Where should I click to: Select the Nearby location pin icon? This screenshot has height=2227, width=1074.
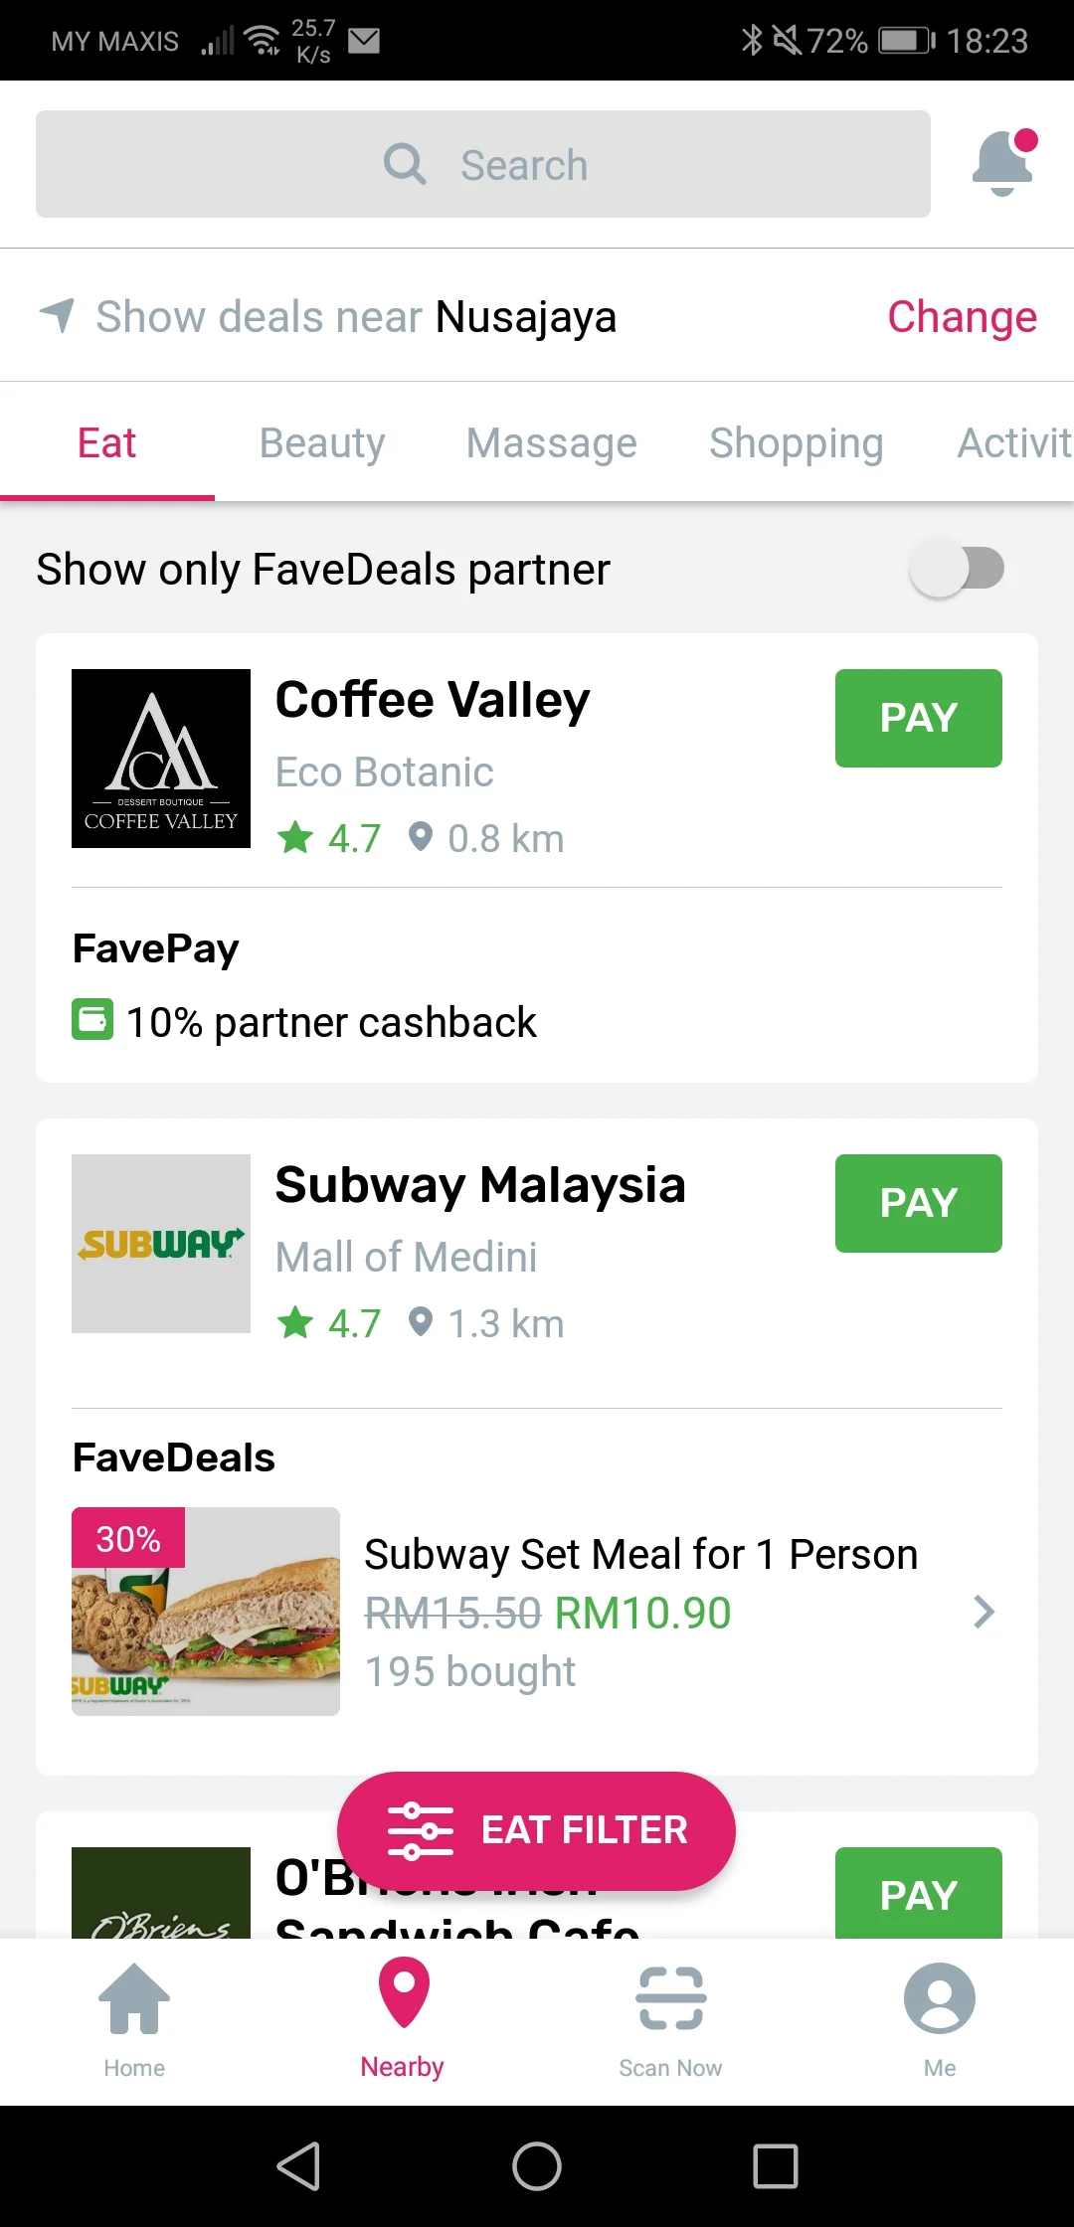pos(404,1992)
